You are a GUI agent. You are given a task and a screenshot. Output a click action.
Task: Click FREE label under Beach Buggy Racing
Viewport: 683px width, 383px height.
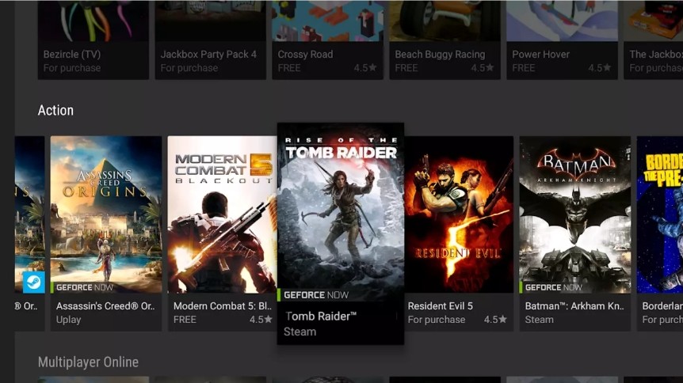point(406,68)
